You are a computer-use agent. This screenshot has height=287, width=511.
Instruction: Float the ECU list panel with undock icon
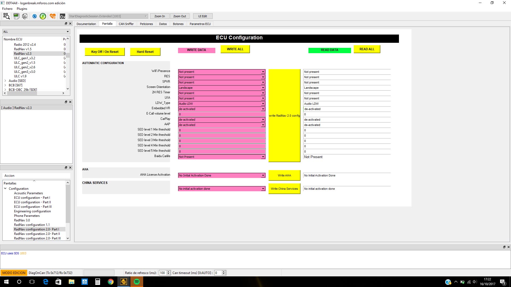66,24
